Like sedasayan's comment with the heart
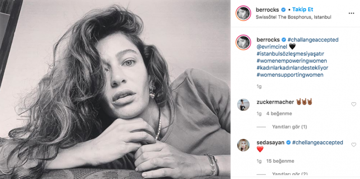 [354, 145]
